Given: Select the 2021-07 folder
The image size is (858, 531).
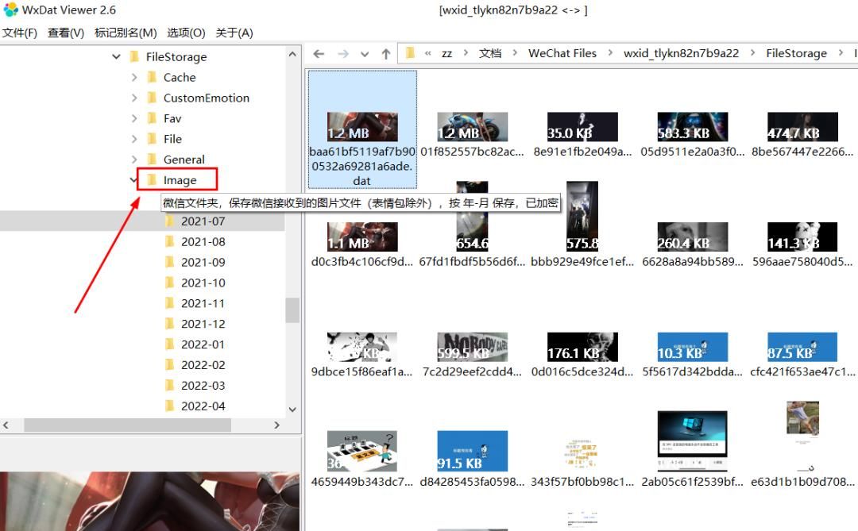Looking at the screenshot, I should (203, 221).
